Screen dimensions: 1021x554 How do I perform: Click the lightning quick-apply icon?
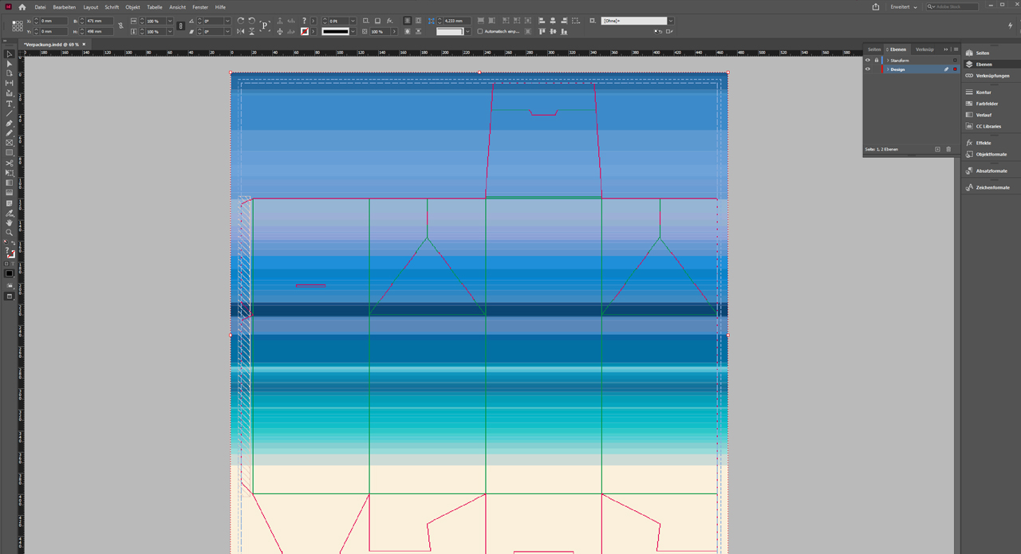1011,26
